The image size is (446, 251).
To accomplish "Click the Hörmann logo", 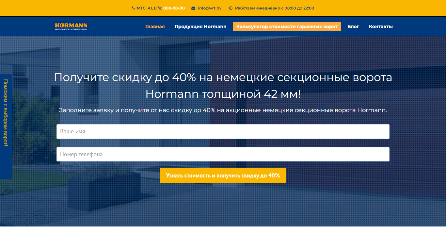I will 71,26.
